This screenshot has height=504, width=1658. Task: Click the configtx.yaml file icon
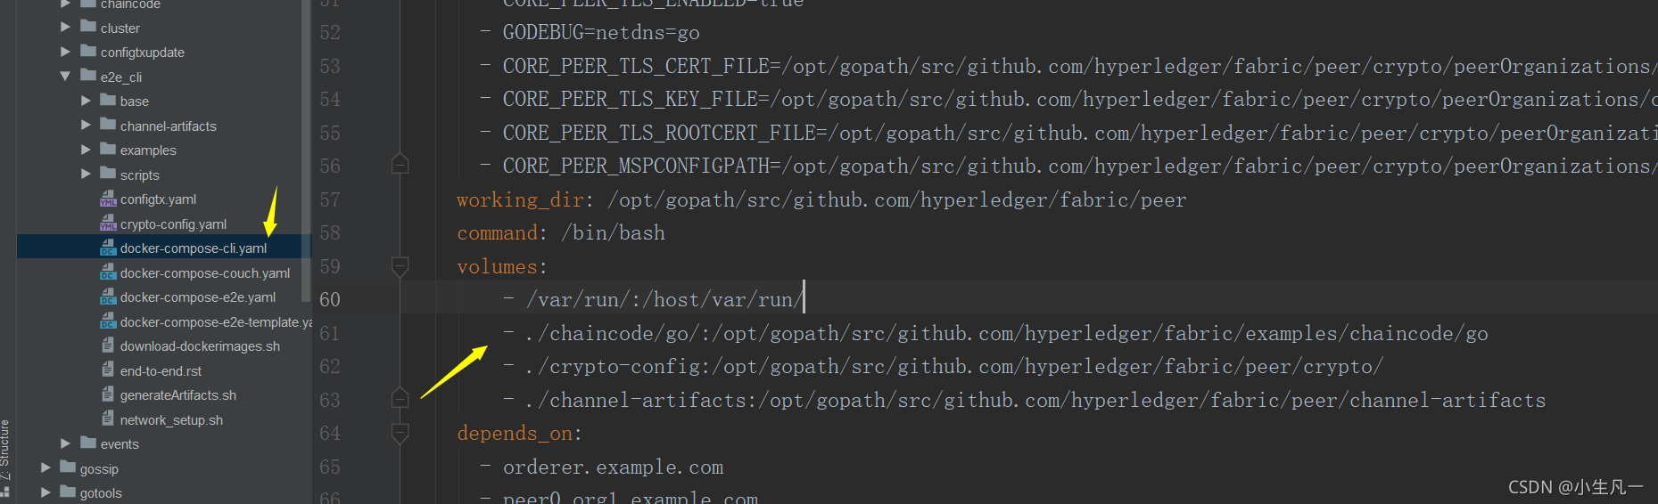108,199
